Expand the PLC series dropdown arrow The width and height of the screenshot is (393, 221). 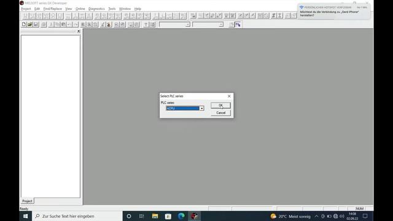(201, 108)
